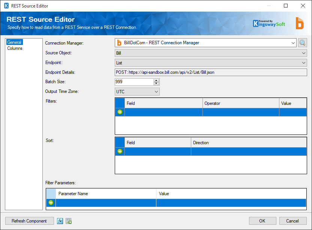Switch to the Columns page
Viewport: 312px width, 230px height.
pos(15,48)
